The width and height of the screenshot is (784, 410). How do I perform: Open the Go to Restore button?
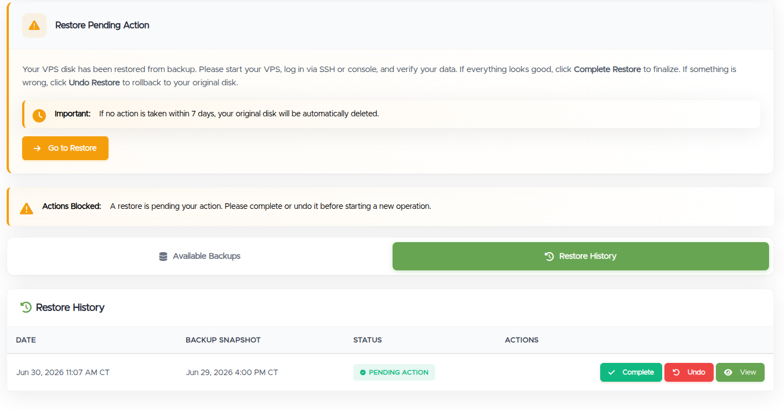[65, 148]
